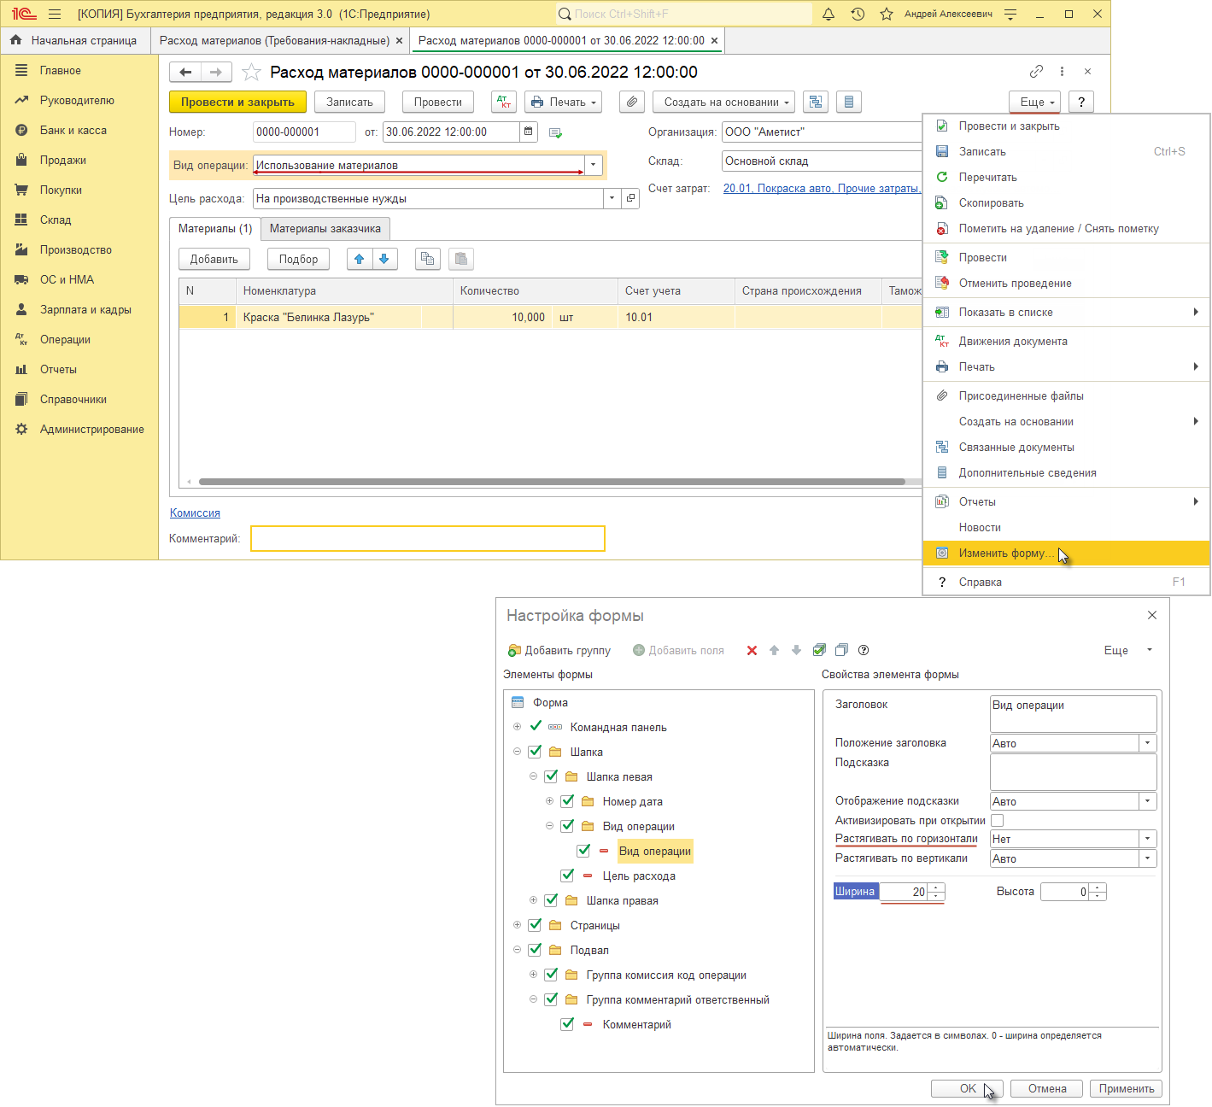Open Положение заголовка dropdown

[1147, 743]
